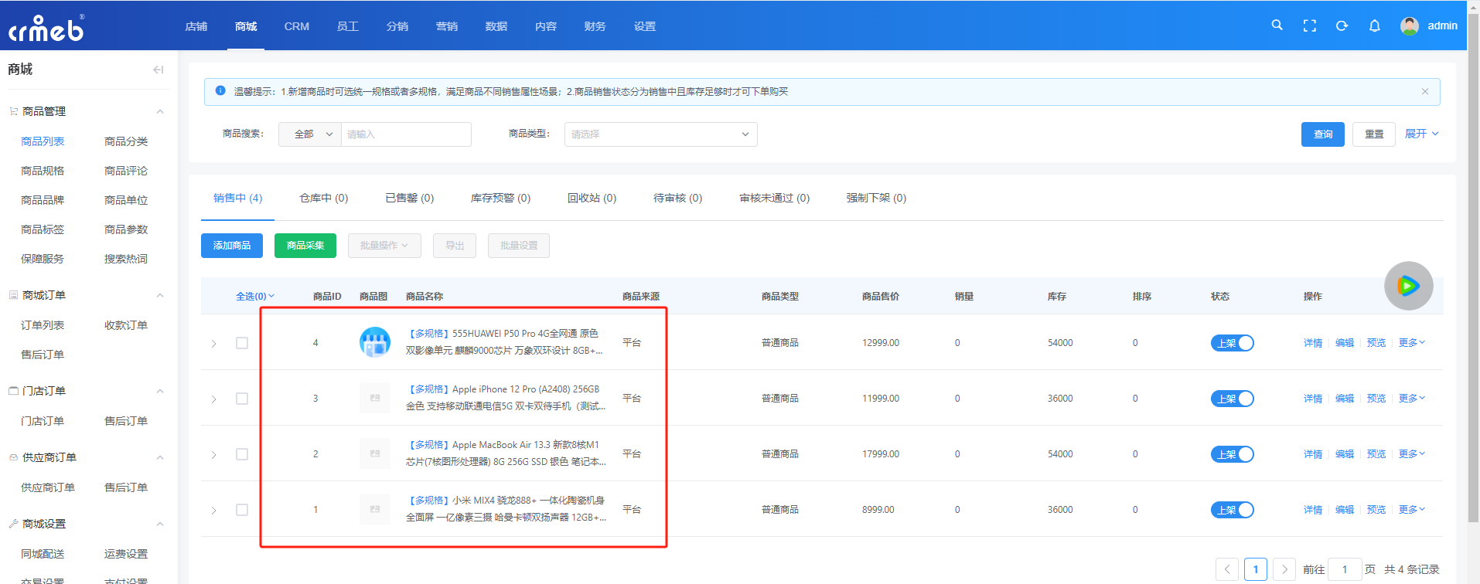
Task: Collapse sidebar with the fold icon
Action: (159, 70)
